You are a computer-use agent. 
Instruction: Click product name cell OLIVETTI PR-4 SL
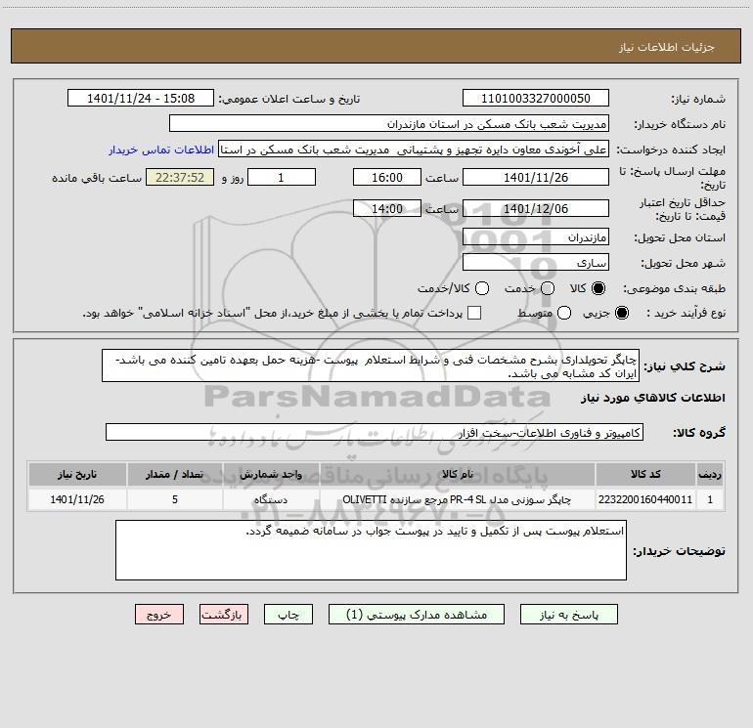pyautogui.click(x=458, y=499)
